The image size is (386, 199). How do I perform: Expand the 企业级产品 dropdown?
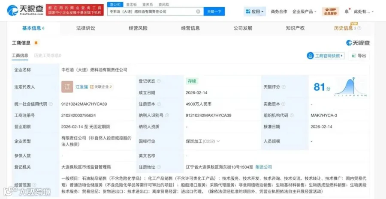pos(304,12)
